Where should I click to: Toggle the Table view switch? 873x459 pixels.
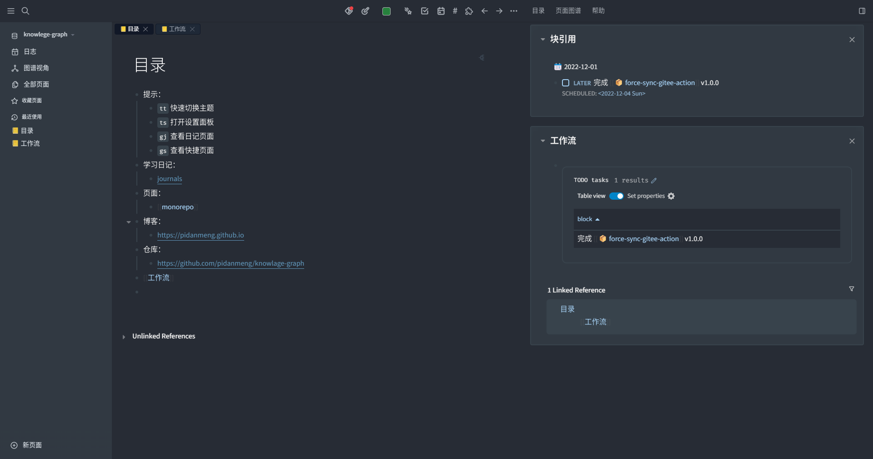[617, 196]
